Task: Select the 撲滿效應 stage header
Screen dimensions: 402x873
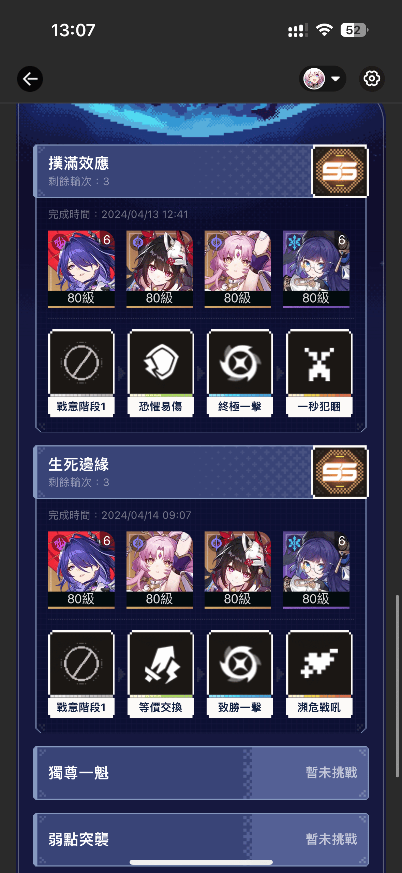Action: pos(173,171)
